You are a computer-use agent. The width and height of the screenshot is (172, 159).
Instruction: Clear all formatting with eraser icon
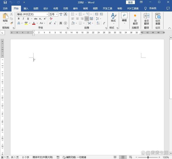tap(51, 19)
